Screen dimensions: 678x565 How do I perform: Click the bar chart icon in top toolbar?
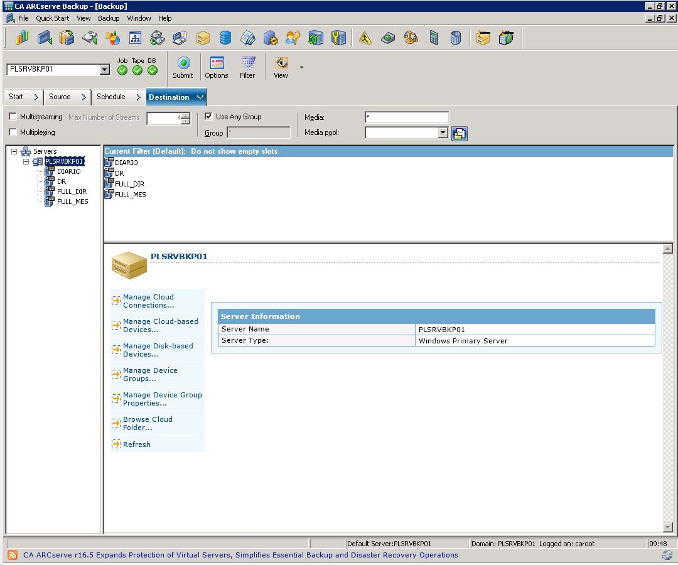(22, 38)
